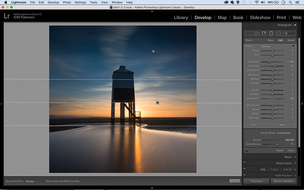Expand the Tone Curve panel
The width and height of the screenshot is (304, 190).
coord(295,163)
